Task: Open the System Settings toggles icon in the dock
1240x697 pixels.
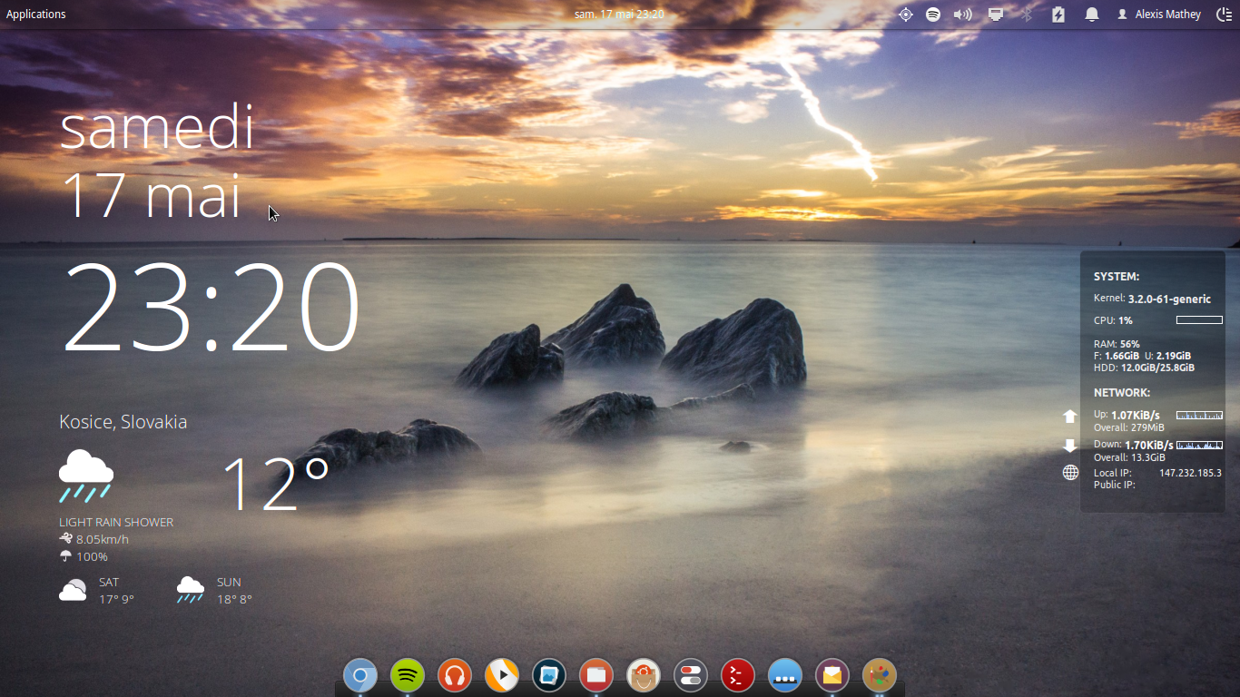Action: [691, 675]
